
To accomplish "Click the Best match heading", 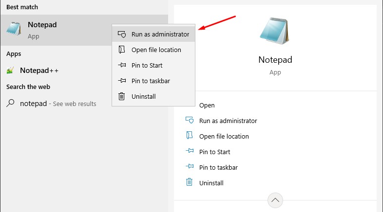I will click(22, 7).
